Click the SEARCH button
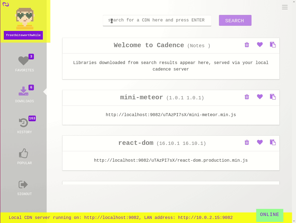The height and width of the screenshot is (223, 296). click(x=235, y=20)
